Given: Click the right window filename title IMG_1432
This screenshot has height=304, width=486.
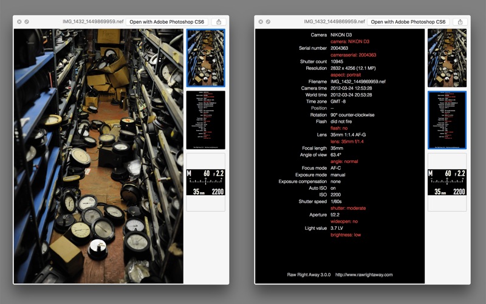Looking at the screenshot, I should tap(335, 21).
